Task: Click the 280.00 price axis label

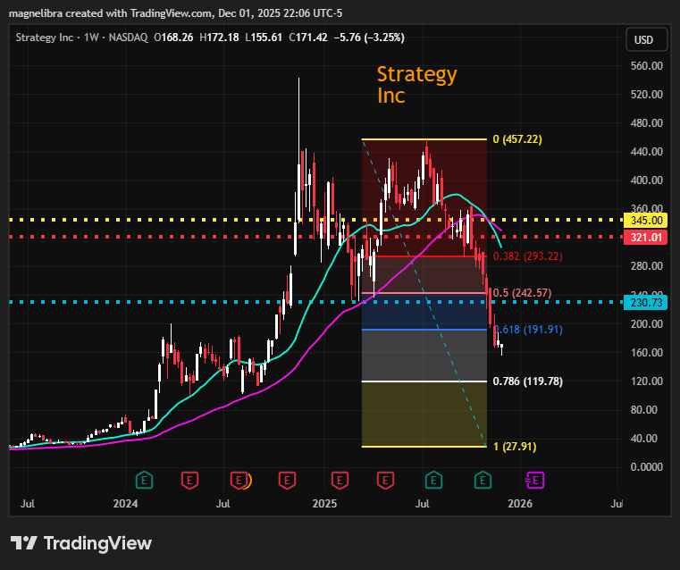Action: pyautogui.click(x=647, y=265)
